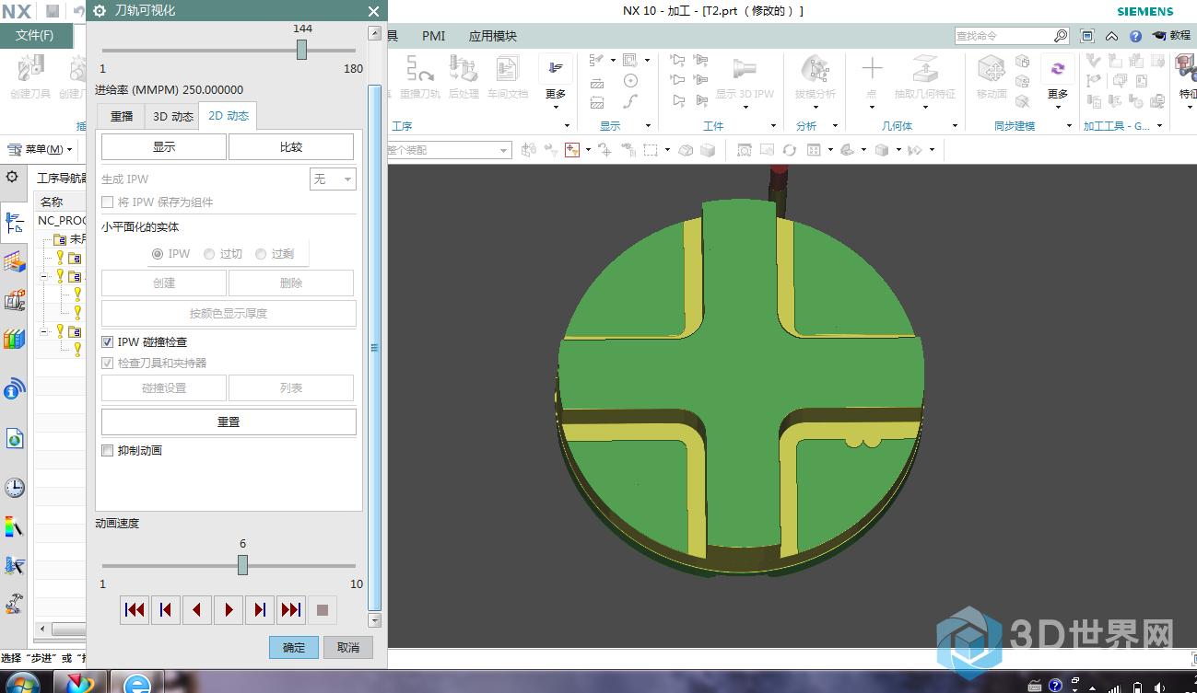Click the 显示 button
The height and width of the screenshot is (693, 1197).
163,147
